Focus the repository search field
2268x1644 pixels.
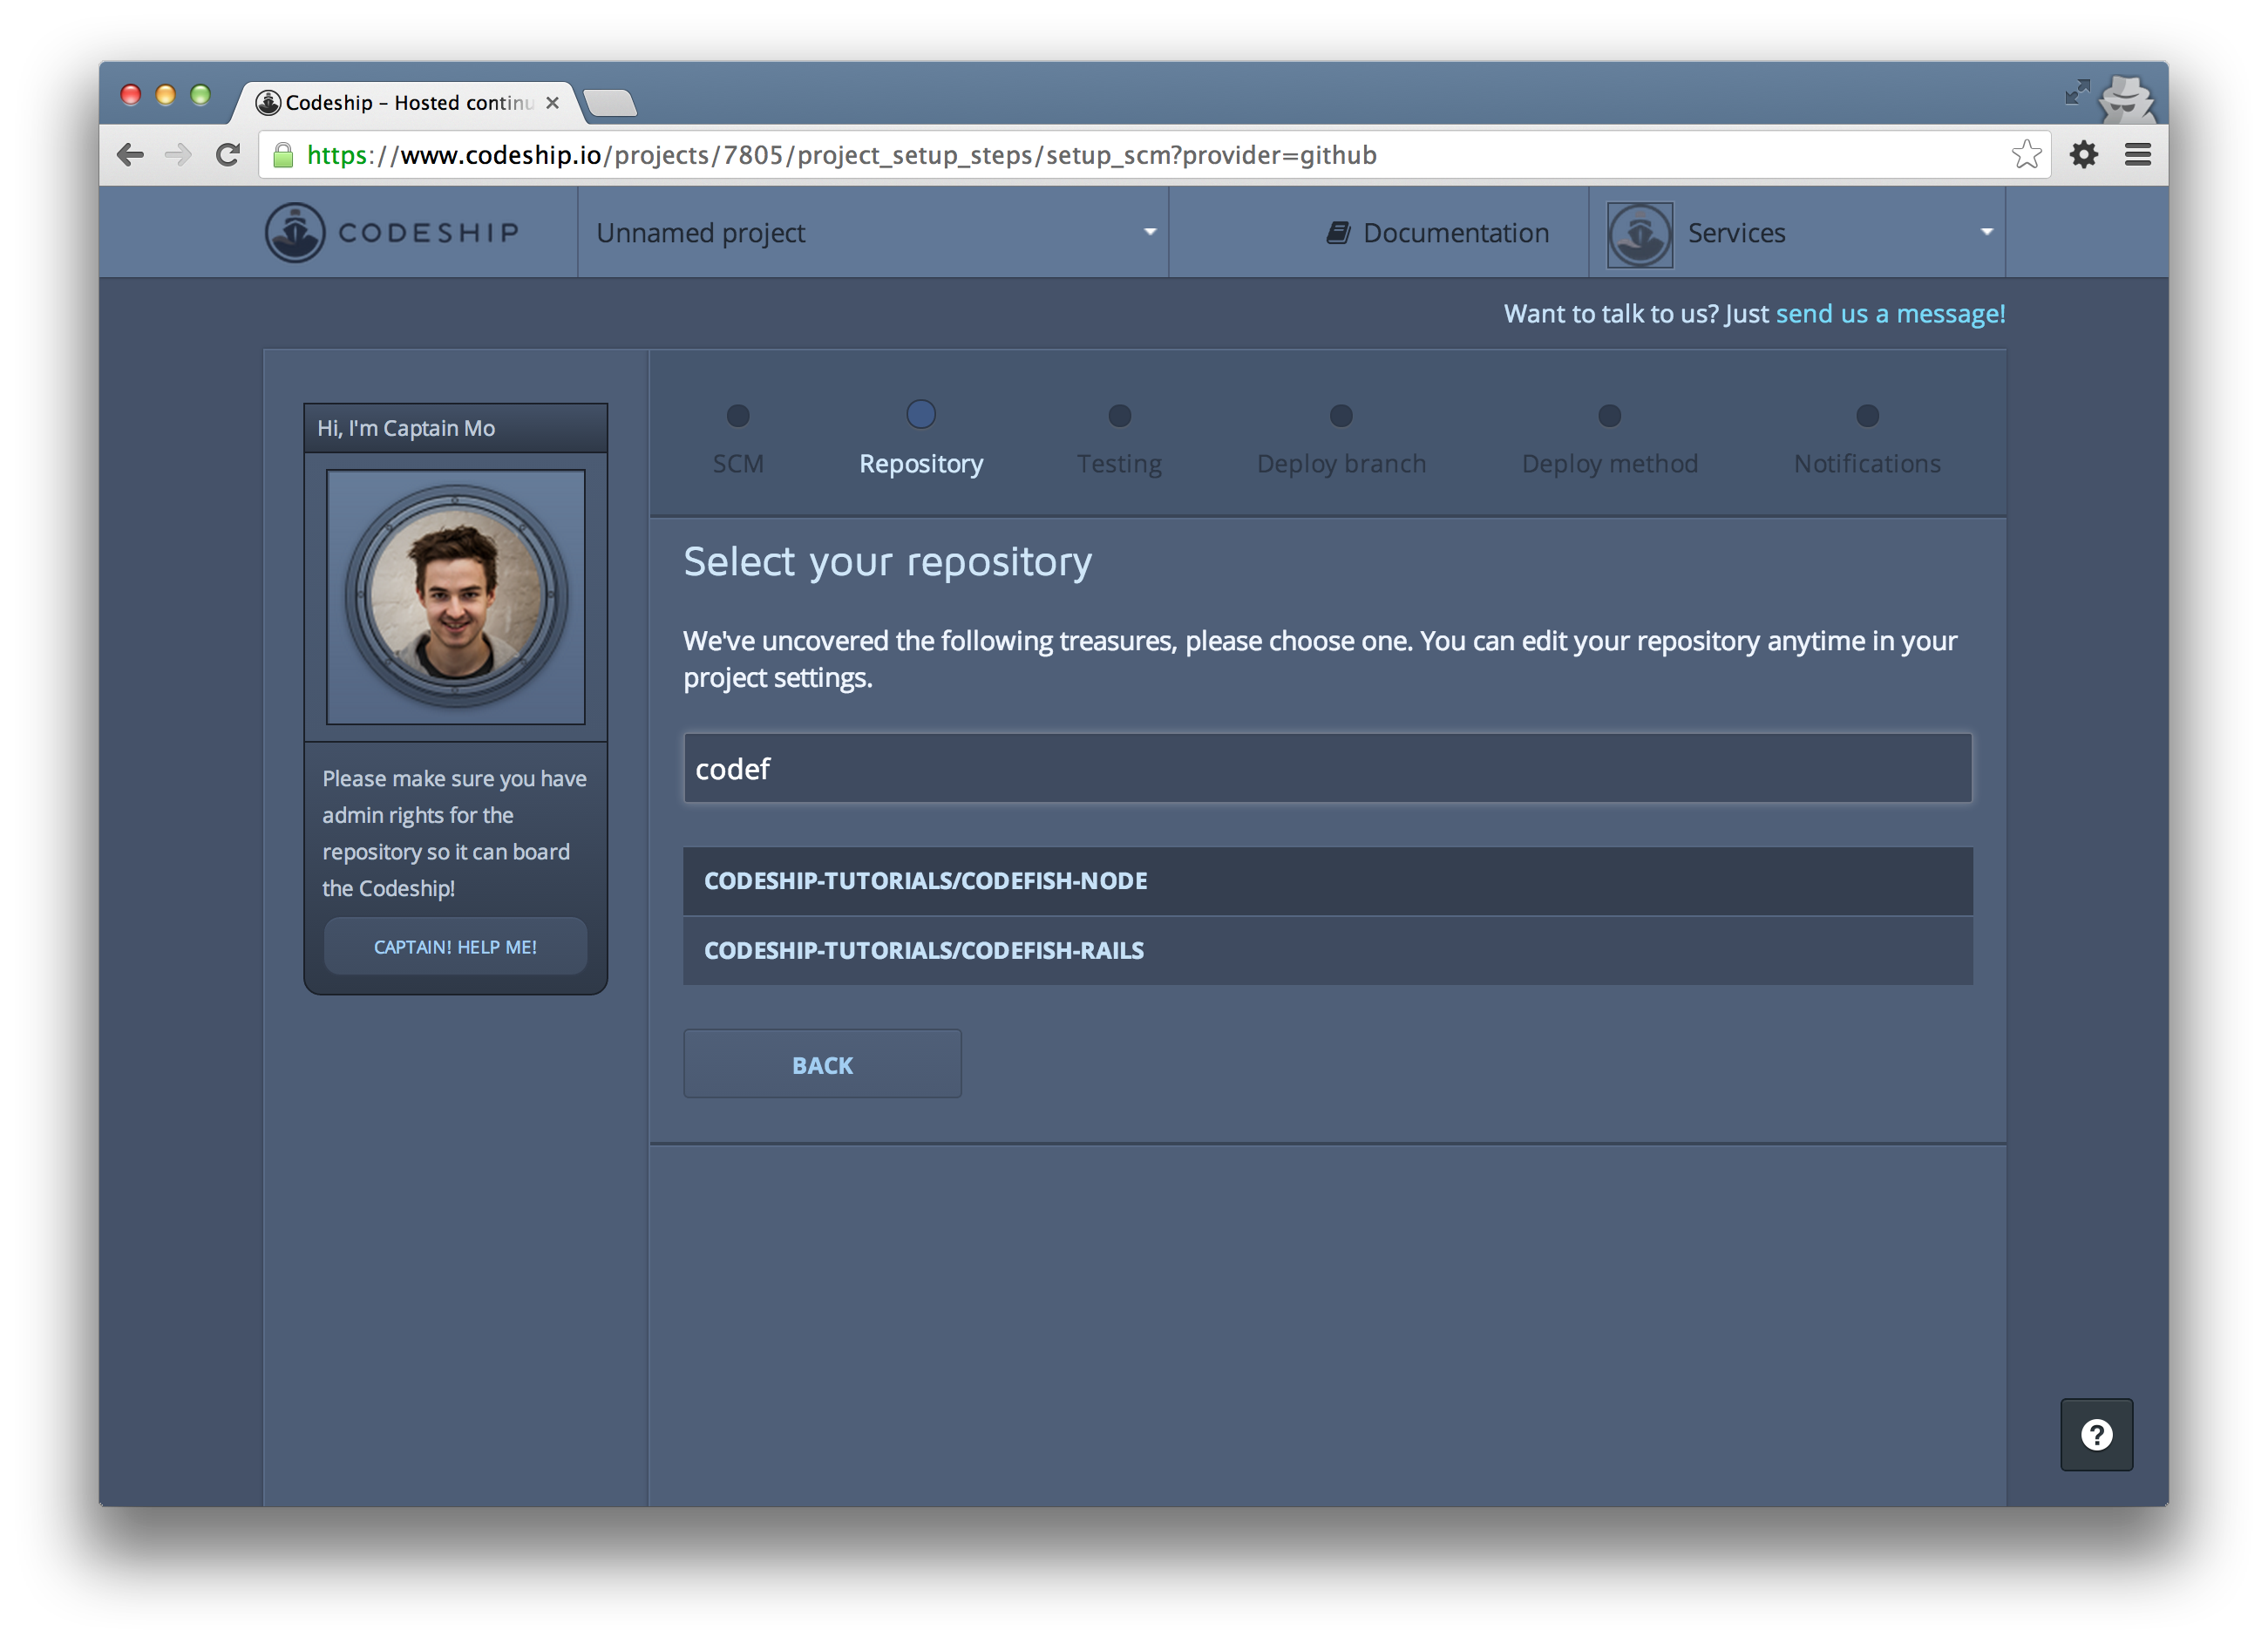click(1327, 768)
